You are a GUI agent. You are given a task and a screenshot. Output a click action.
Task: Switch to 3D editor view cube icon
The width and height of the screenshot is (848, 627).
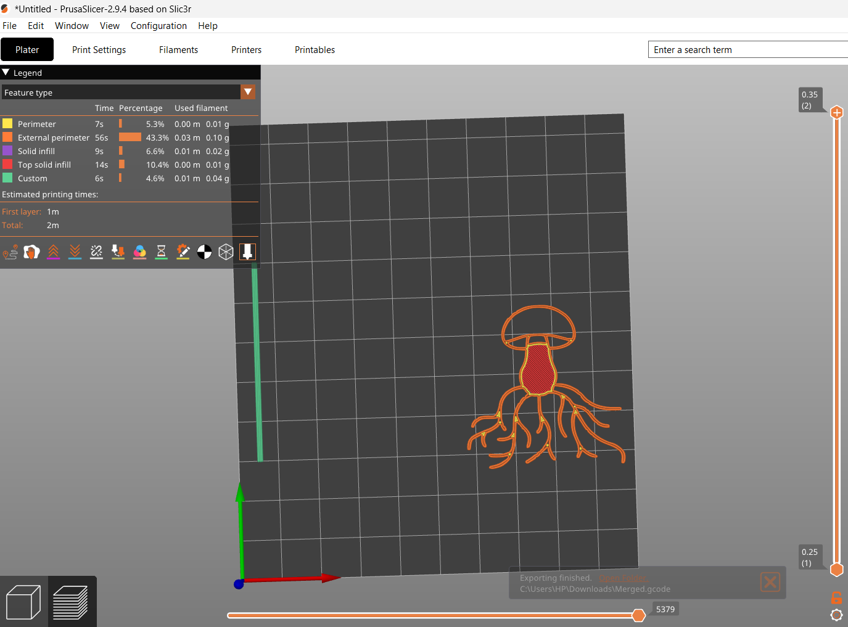point(23,602)
